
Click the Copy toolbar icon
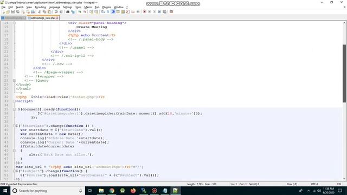tap(44, 11)
